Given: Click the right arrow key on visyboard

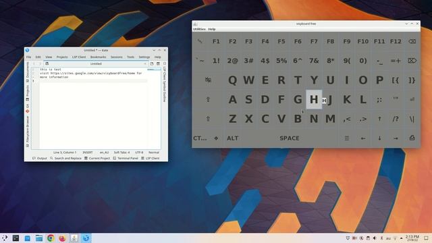Looking at the screenshot, I should click(x=396, y=138).
